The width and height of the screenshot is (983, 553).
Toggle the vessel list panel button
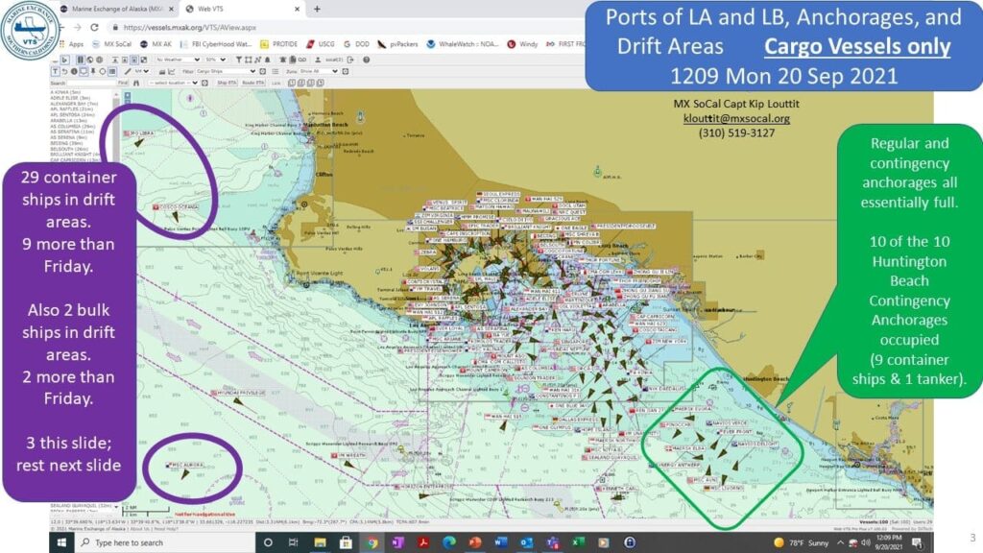tap(112, 71)
